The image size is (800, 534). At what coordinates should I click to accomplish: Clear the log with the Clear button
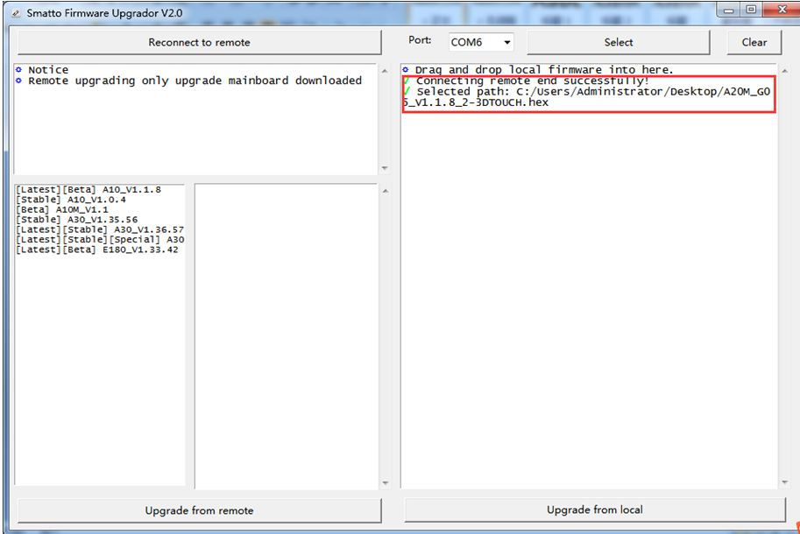754,42
